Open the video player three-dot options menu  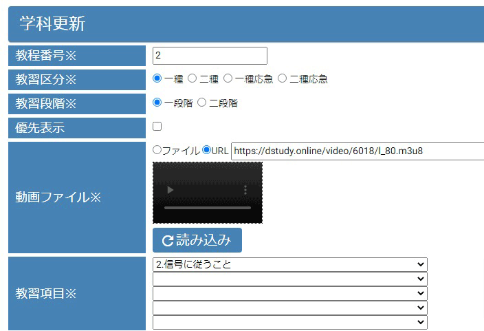click(245, 190)
